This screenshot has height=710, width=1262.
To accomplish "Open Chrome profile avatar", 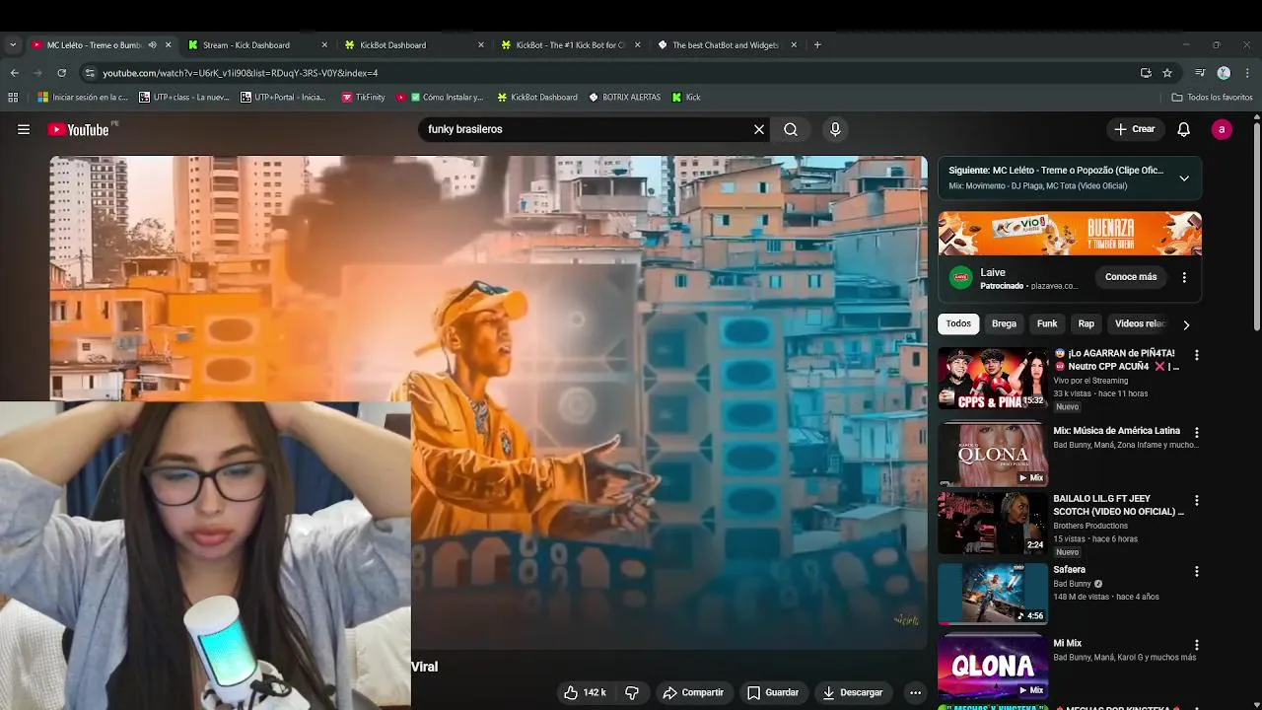I will (x=1224, y=73).
